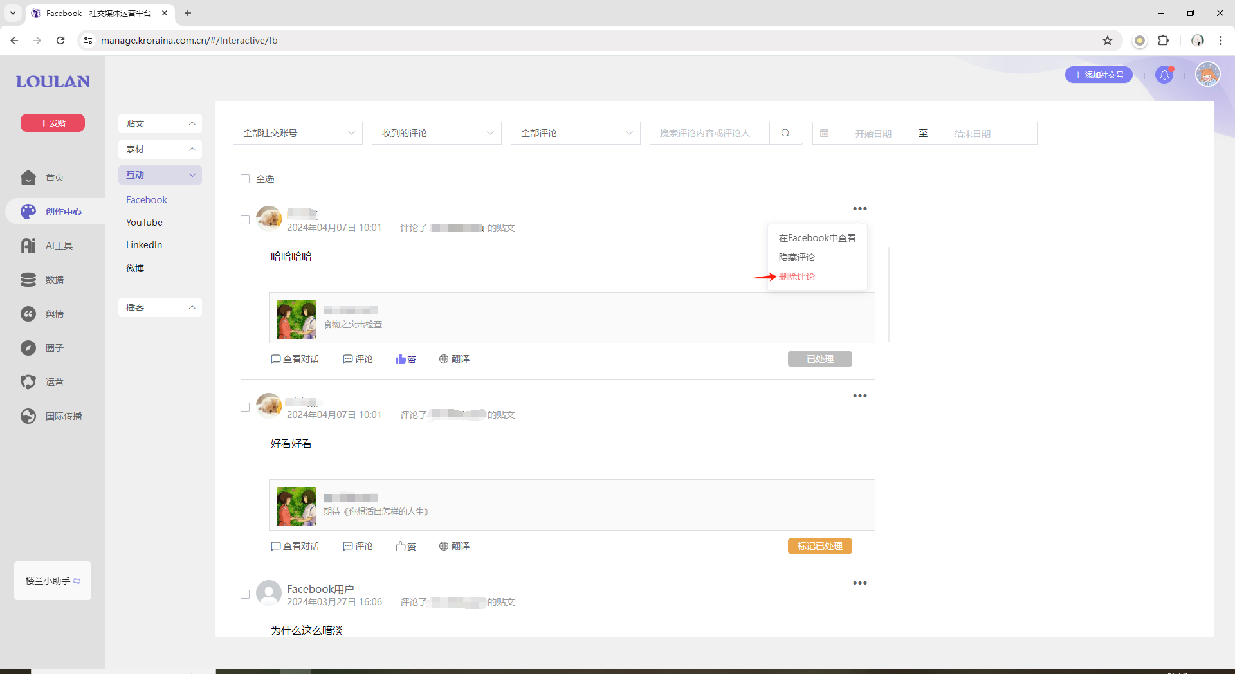This screenshot has height=674, width=1235.
Task: Like the 好看好看 comment via 赞
Action: (x=406, y=546)
